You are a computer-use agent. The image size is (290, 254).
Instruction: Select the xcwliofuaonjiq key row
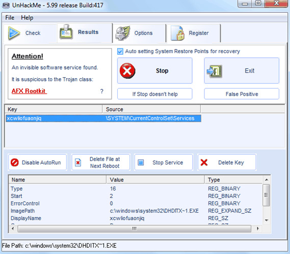point(103,118)
